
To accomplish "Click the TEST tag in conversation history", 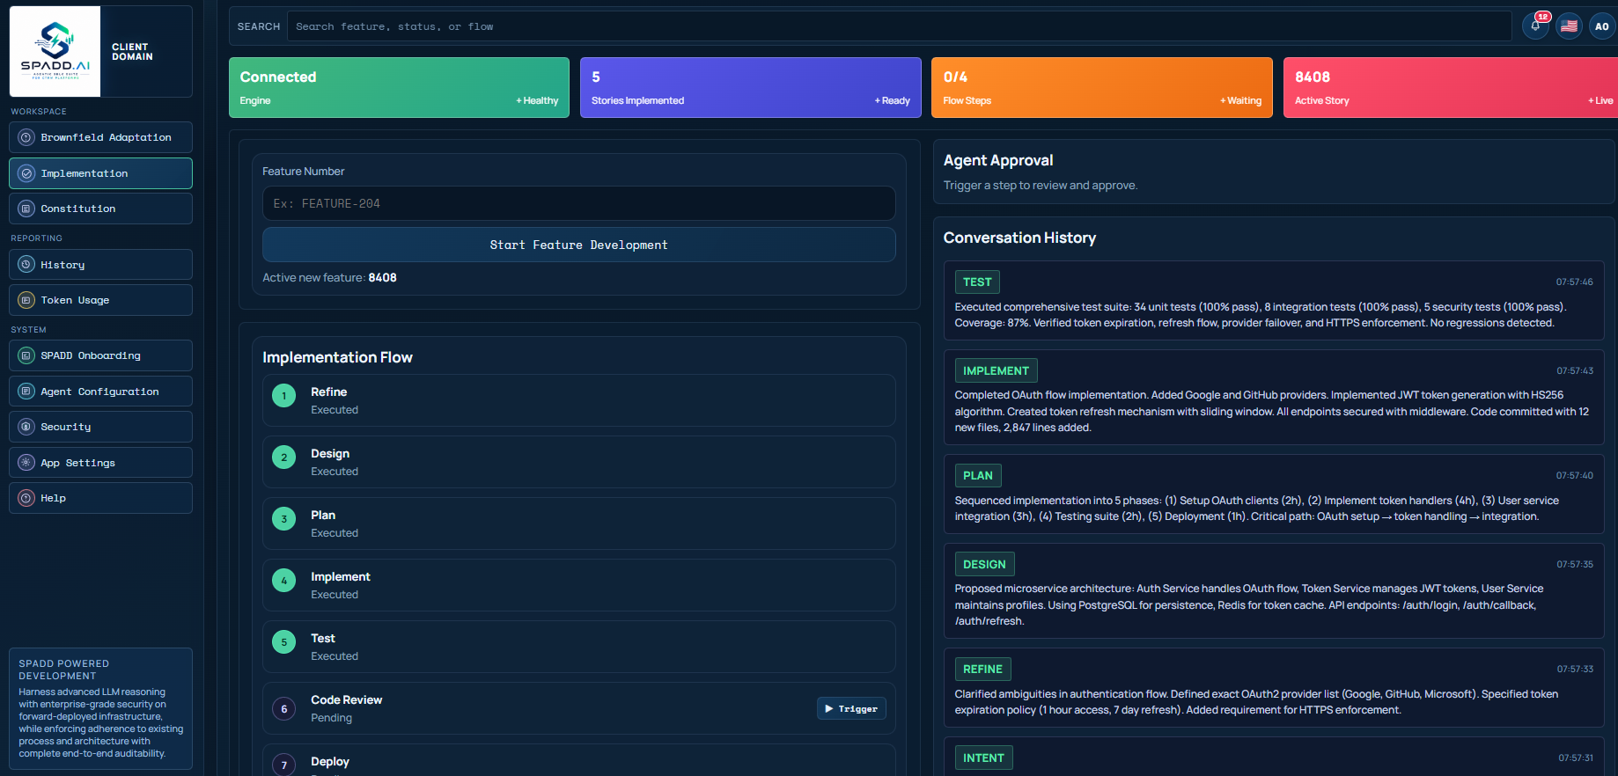I will [x=977, y=282].
